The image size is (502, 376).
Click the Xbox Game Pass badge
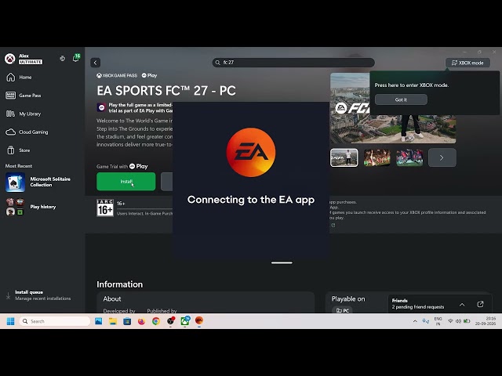(x=117, y=75)
